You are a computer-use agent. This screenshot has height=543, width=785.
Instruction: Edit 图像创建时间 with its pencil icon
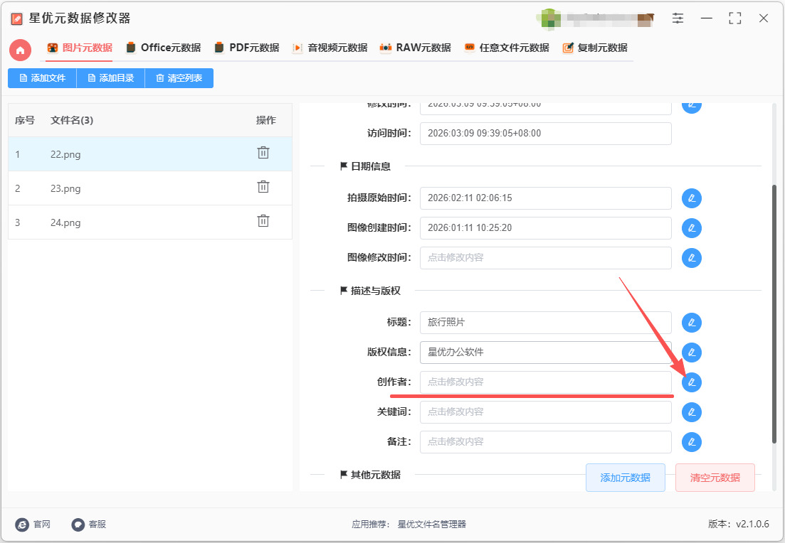[x=691, y=228]
